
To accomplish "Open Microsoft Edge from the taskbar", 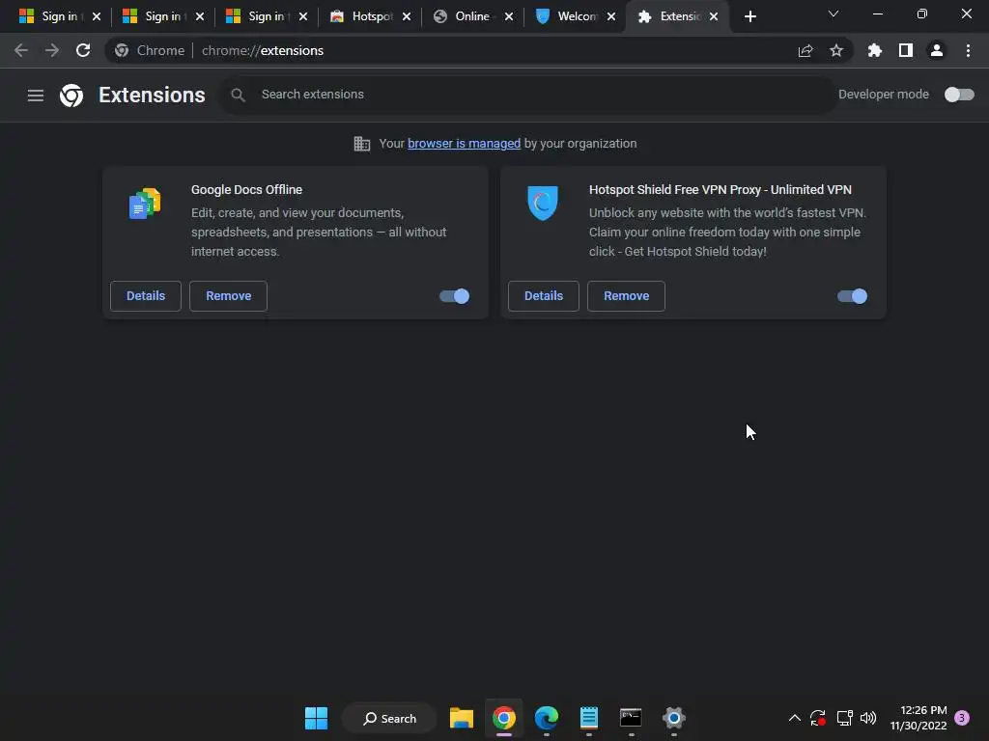I will (547, 718).
